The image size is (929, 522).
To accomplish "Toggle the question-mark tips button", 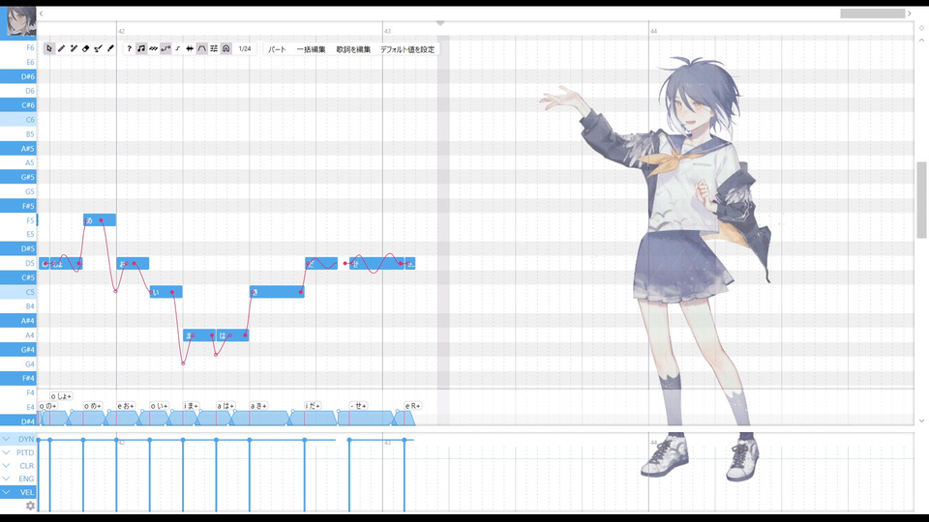I will (129, 48).
